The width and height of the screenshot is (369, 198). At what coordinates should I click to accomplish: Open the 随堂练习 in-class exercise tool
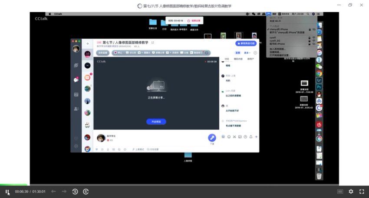pyautogui.click(x=197, y=53)
